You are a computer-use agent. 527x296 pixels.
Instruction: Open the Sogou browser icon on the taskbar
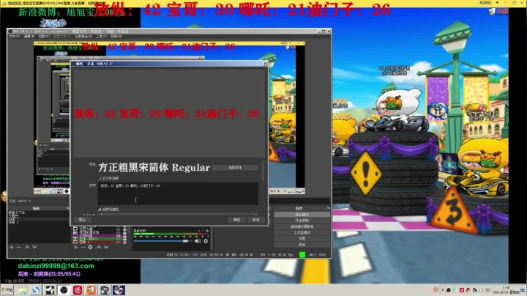point(37,290)
